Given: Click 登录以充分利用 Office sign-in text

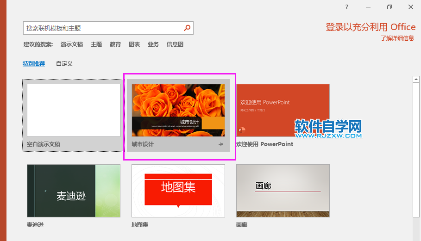Looking at the screenshot, I should [x=371, y=27].
